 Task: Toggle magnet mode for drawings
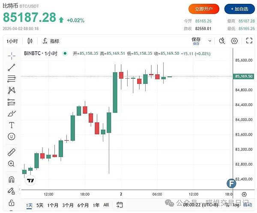(12, 179)
